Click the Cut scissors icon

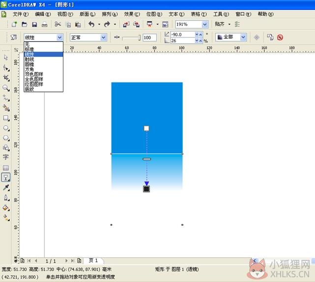pyautogui.click(x=58, y=24)
